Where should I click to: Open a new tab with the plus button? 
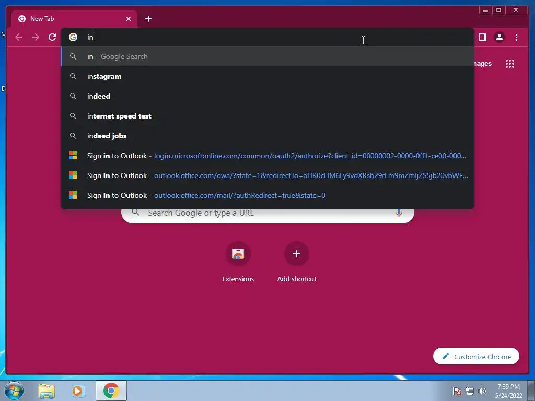click(x=148, y=19)
